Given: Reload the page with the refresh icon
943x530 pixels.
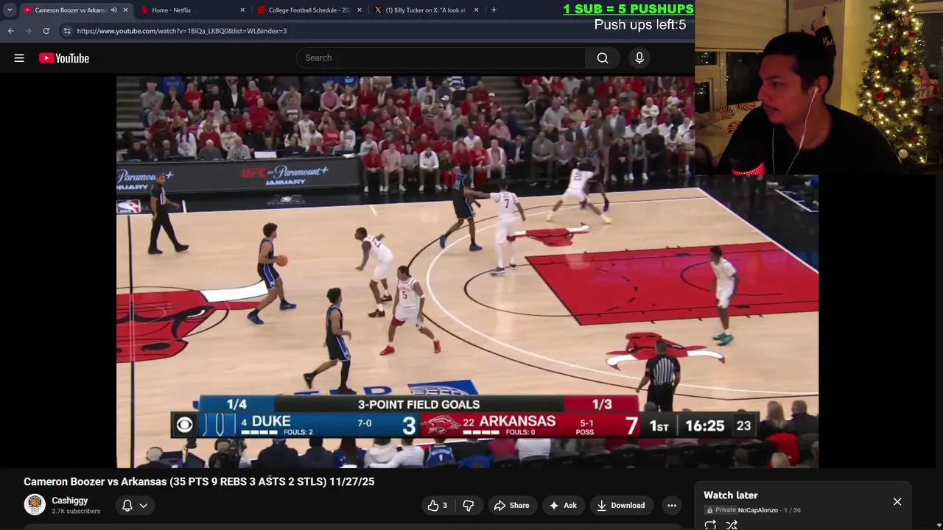Looking at the screenshot, I should [46, 31].
